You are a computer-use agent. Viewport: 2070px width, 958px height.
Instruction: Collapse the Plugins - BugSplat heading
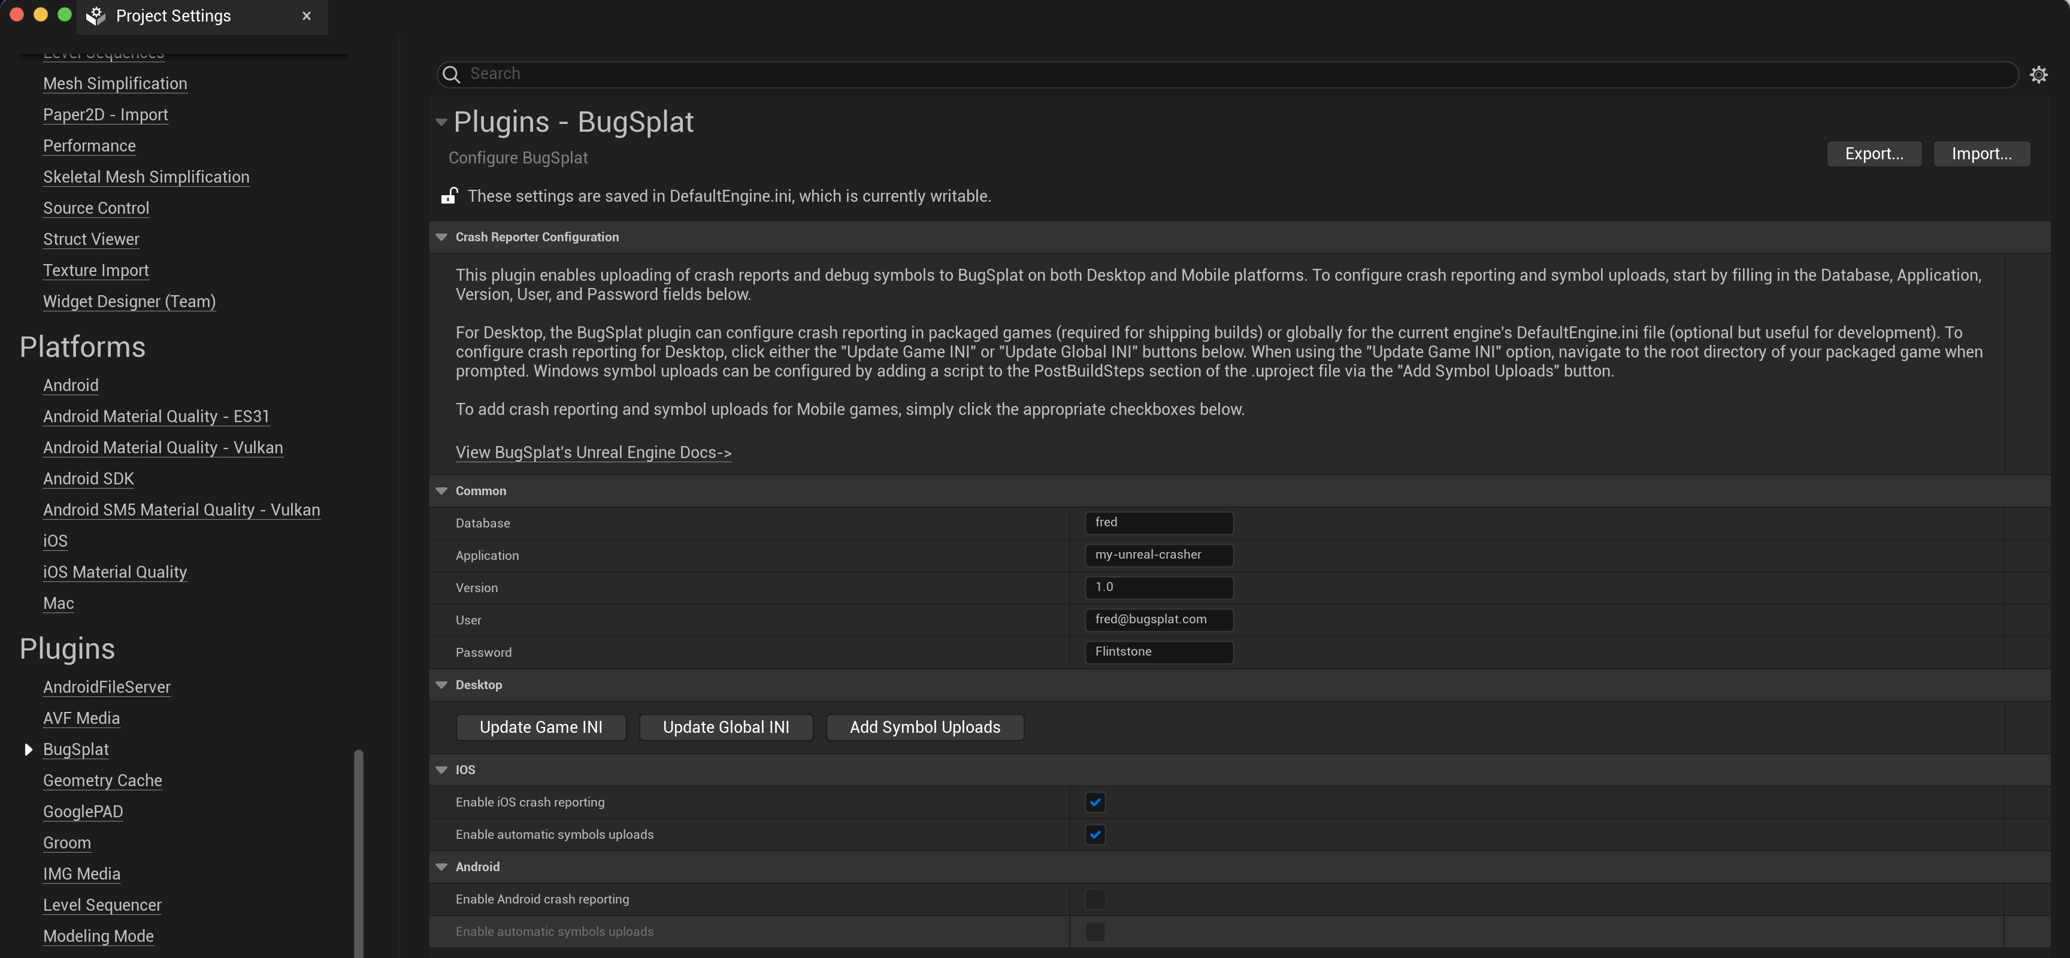click(441, 122)
